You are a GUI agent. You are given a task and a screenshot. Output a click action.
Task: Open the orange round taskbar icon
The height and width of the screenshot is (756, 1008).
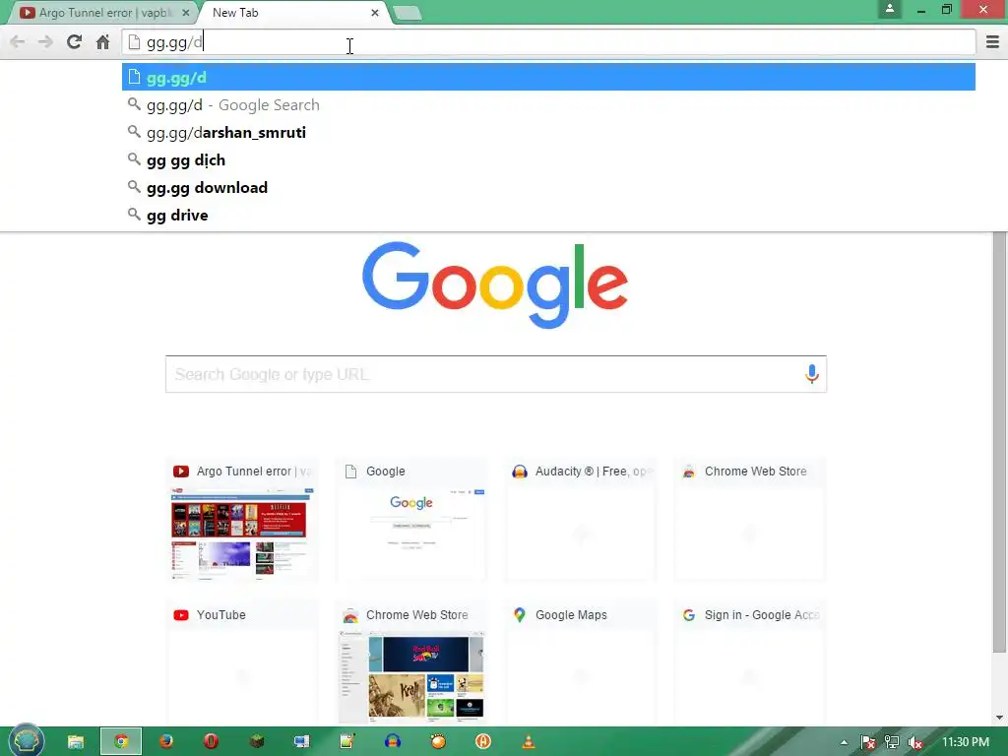coord(438,742)
